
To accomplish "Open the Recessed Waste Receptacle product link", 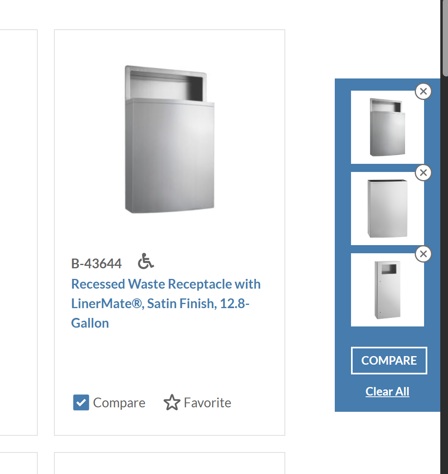I will click(x=166, y=304).
